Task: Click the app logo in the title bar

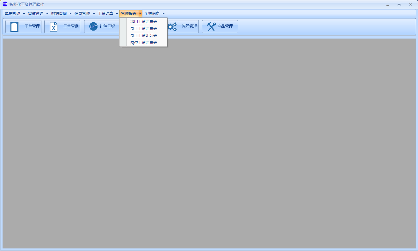Action: click(5, 4)
